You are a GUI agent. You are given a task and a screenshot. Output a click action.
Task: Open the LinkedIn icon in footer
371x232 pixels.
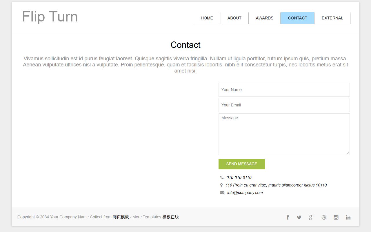[348, 217]
